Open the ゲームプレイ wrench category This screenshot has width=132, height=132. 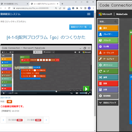[108, 59]
